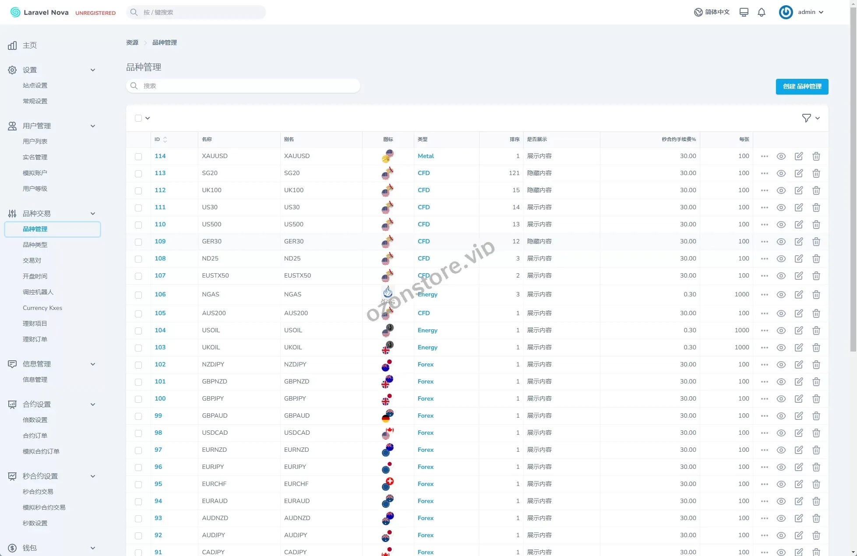
Task: Collapse the 用户管理 sidebar section
Action: point(92,126)
